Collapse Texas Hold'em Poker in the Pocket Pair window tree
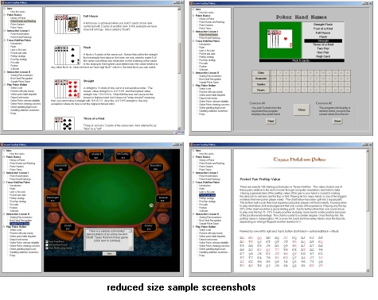The width and height of the screenshot is (378, 300). [193, 183]
